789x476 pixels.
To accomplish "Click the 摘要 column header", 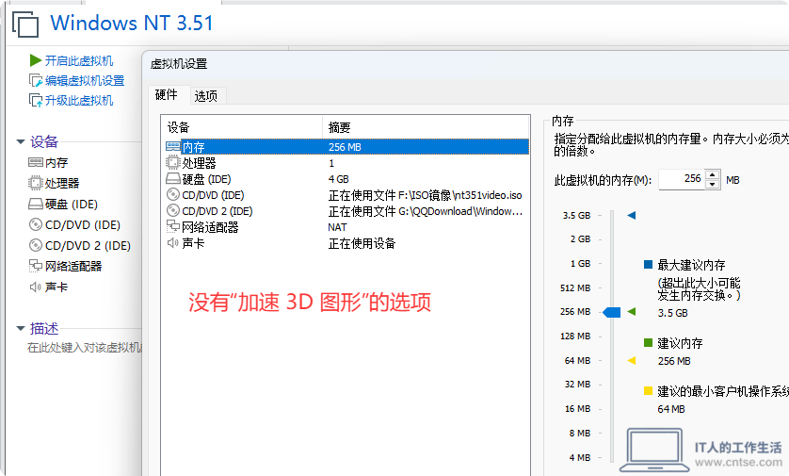I will coord(426,127).
